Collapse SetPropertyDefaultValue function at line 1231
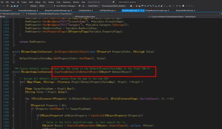The height and width of the screenshot is (129, 222). [13, 52]
